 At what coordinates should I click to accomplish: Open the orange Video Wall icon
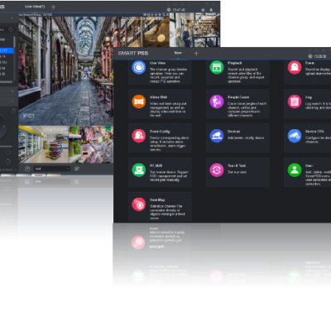138,102
